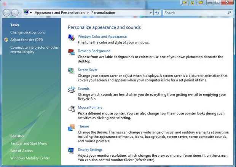Image resolution: width=236 pixels, height=167 pixels.
Task: Open the Desktop Background link
Action: coord(94,51)
